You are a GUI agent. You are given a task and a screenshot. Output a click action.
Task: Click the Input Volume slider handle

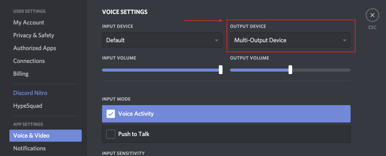[x=221, y=70]
